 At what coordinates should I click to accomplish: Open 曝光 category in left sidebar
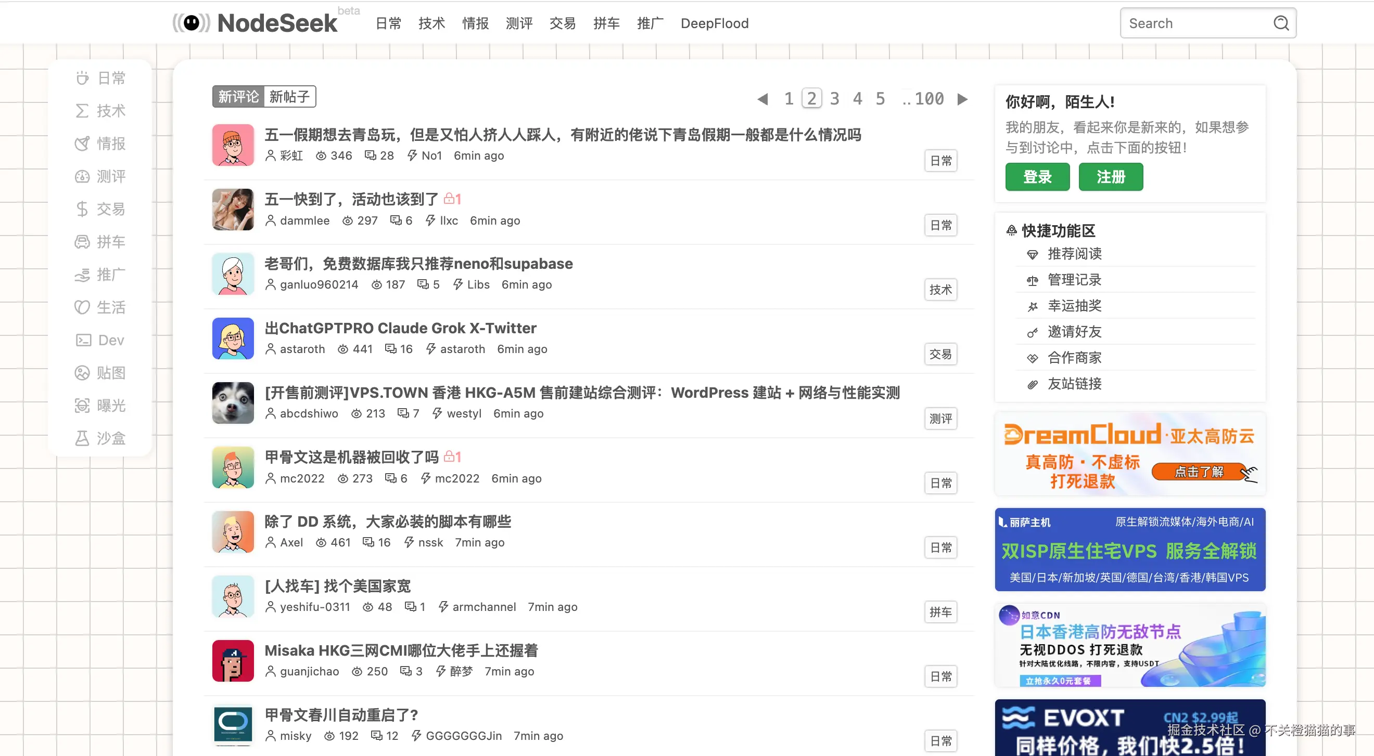tap(100, 406)
